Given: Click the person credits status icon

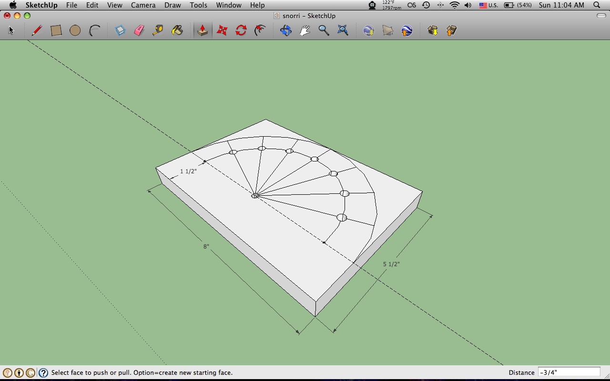Looking at the screenshot, I should coord(19,373).
